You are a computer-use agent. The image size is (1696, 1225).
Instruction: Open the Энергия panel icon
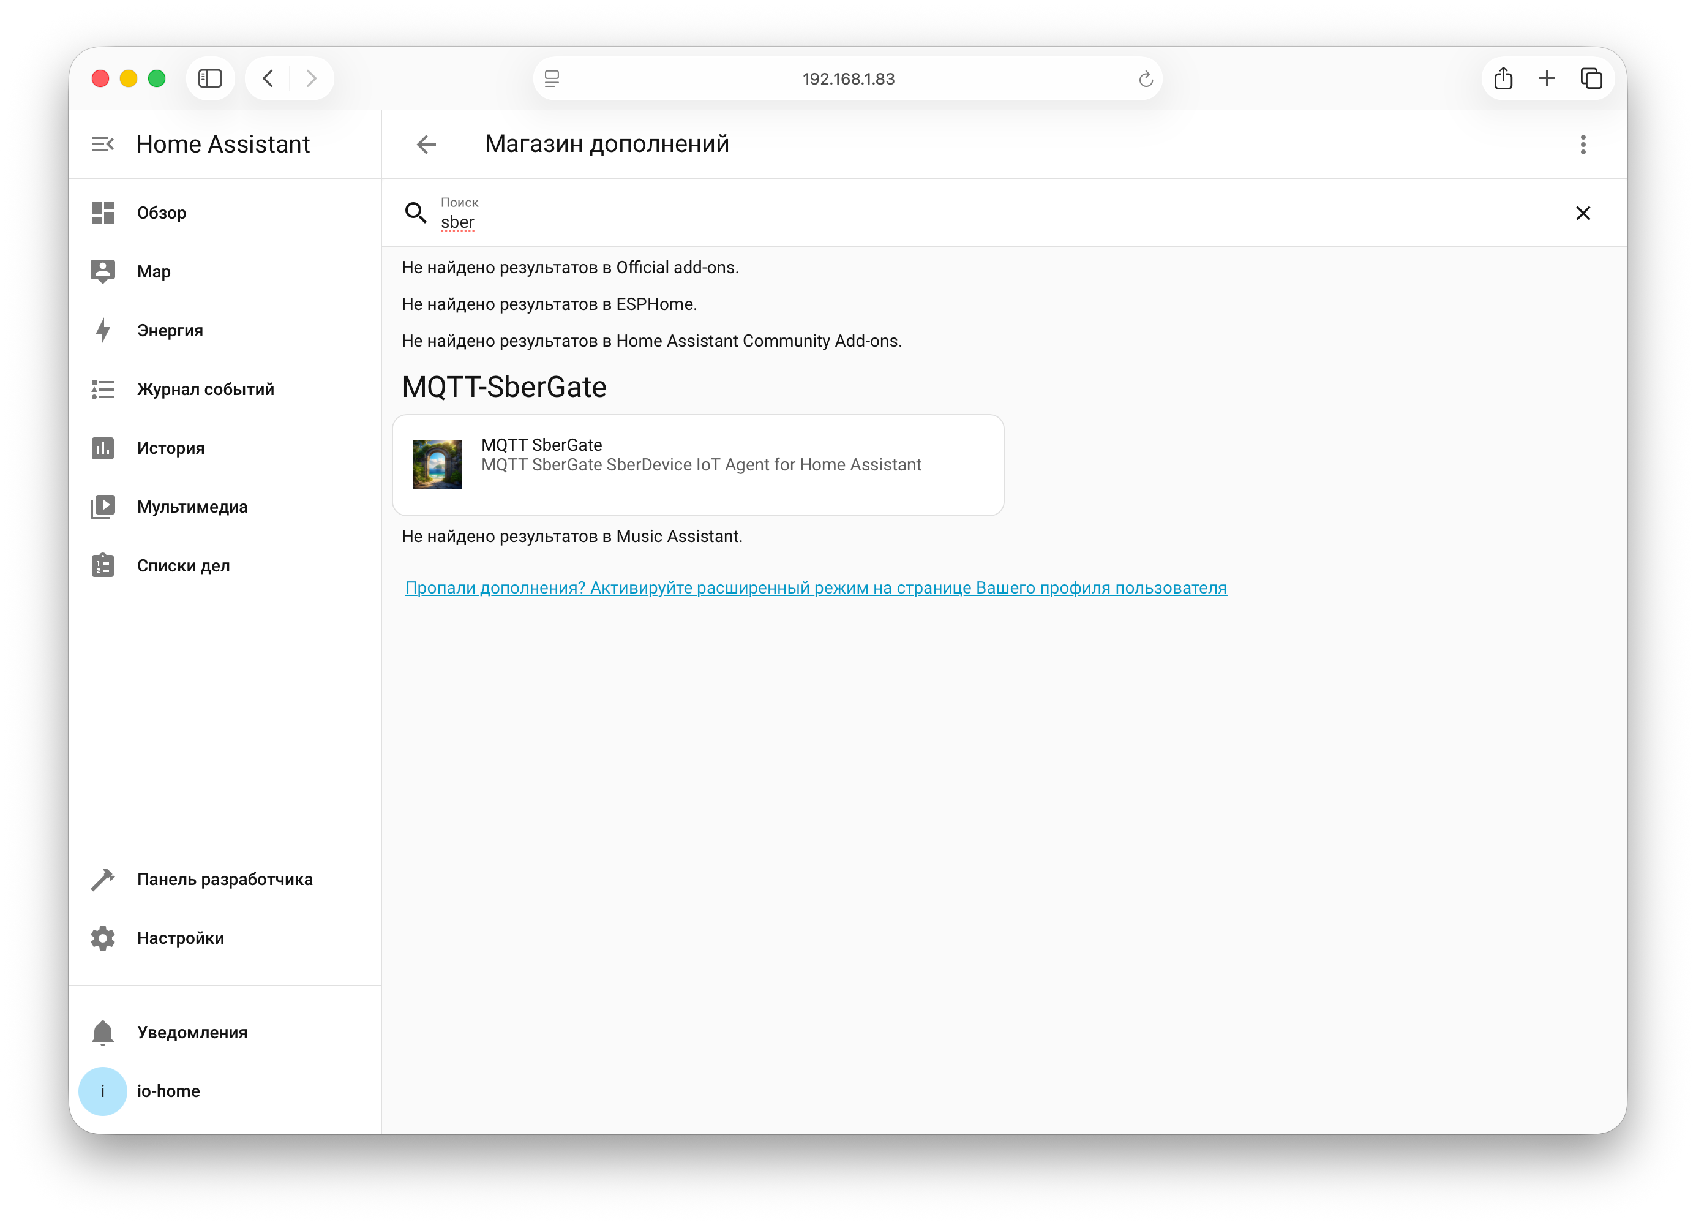(x=102, y=330)
